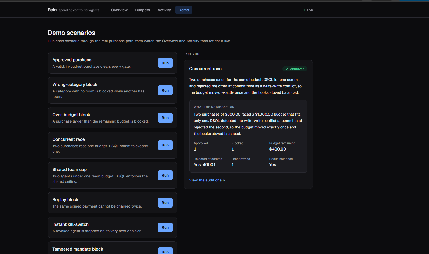Run the Shared team cap scenario
Image resolution: width=429 pixels, height=254 pixels.
[x=165, y=175]
